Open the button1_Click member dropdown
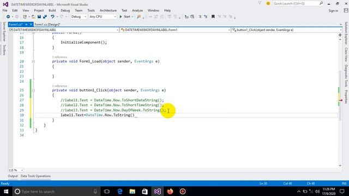This screenshot has height=196, width=349. (x=287, y=30)
